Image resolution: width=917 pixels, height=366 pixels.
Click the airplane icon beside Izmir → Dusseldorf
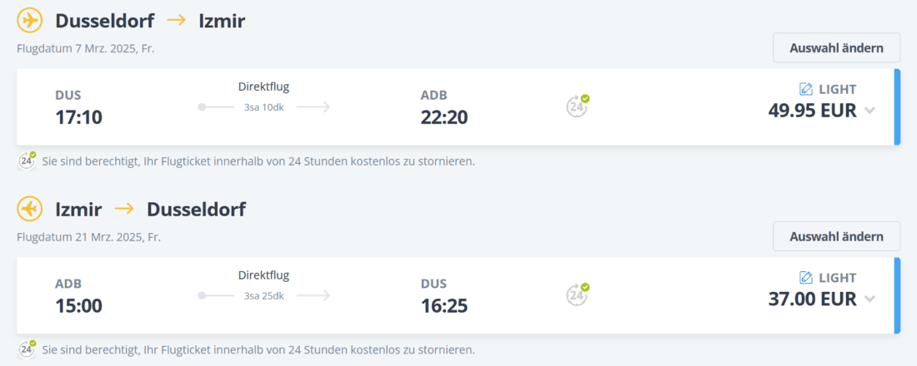click(x=30, y=209)
